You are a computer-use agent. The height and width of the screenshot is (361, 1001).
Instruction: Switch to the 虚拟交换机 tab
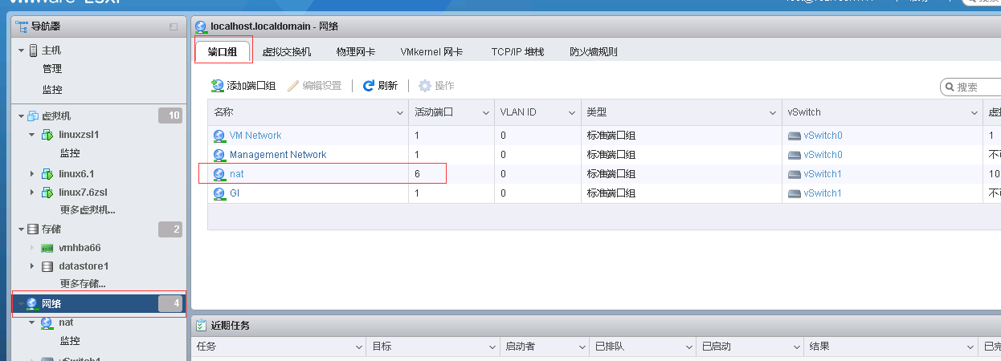[287, 52]
